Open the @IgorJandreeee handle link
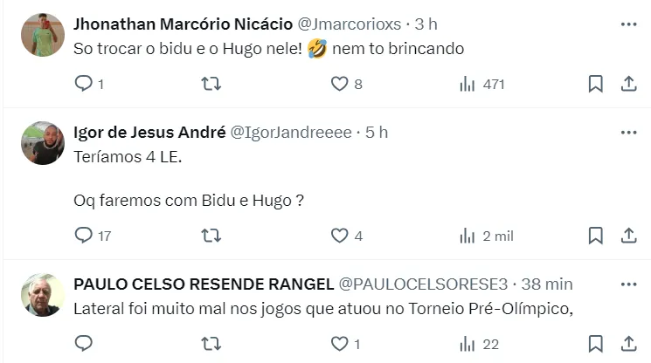The height and width of the screenshot is (363, 651). tap(290, 132)
